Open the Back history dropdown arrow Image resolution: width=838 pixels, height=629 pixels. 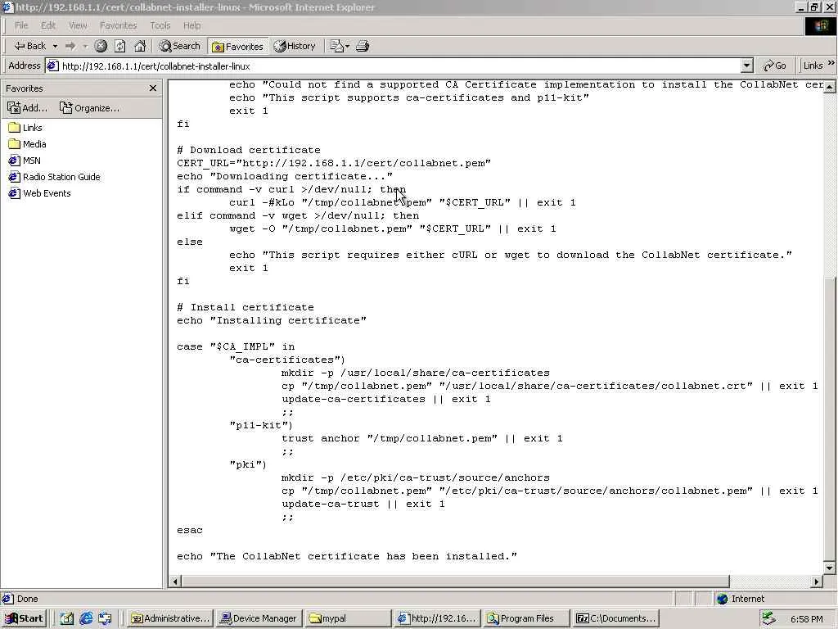click(x=55, y=46)
